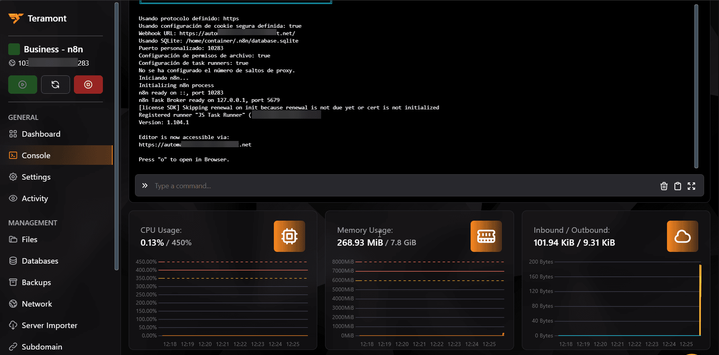Click the sidebar scrollbar
This screenshot has height=355, width=719.
tap(116, 136)
